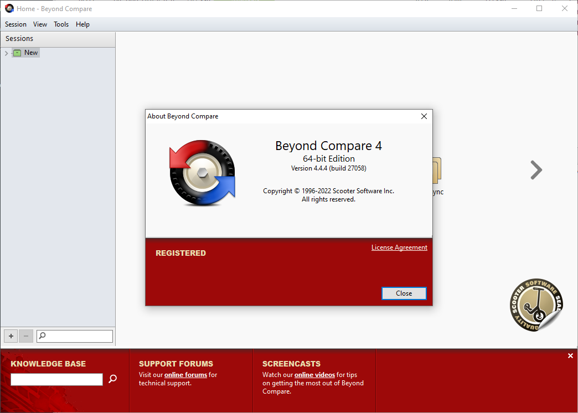This screenshot has width=578, height=413.
Task: Click the Folder Sync icon behind dialog
Action: pos(437,171)
